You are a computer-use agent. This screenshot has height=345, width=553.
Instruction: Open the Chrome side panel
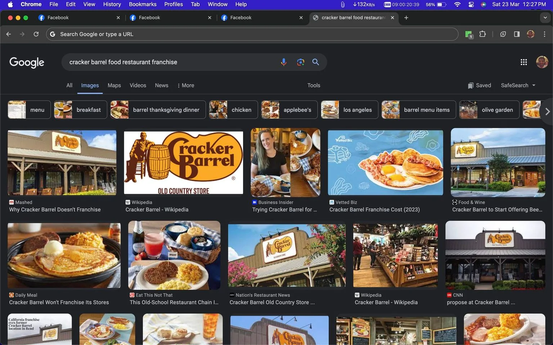tap(517, 34)
